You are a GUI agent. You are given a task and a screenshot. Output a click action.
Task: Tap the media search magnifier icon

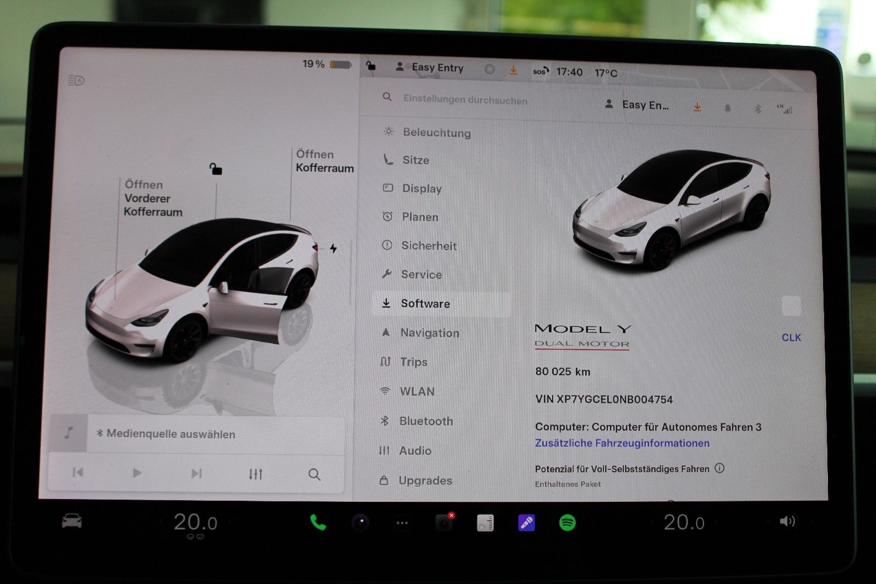click(x=314, y=474)
